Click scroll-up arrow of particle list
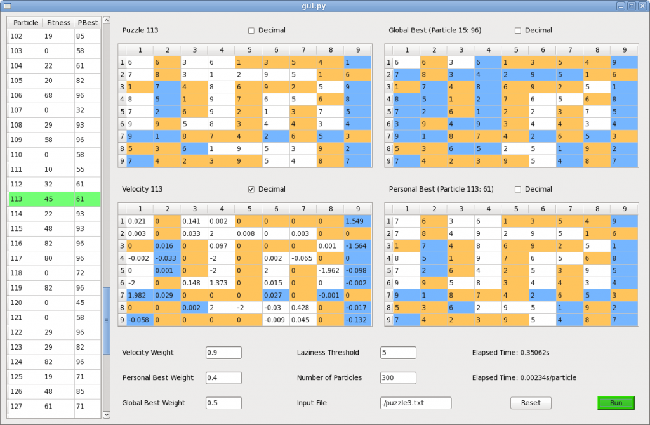The width and height of the screenshot is (650, 425). [x=107, y=20]
